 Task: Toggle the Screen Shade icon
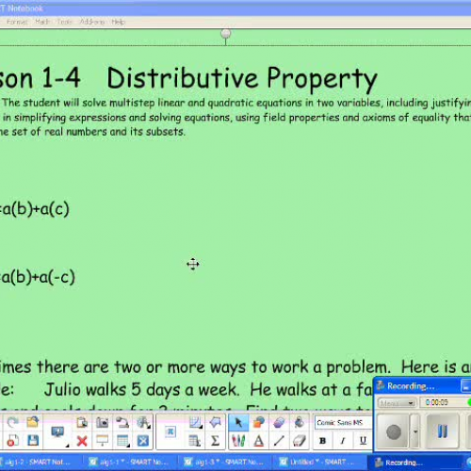pyautogui.click(x=103, y=441)
